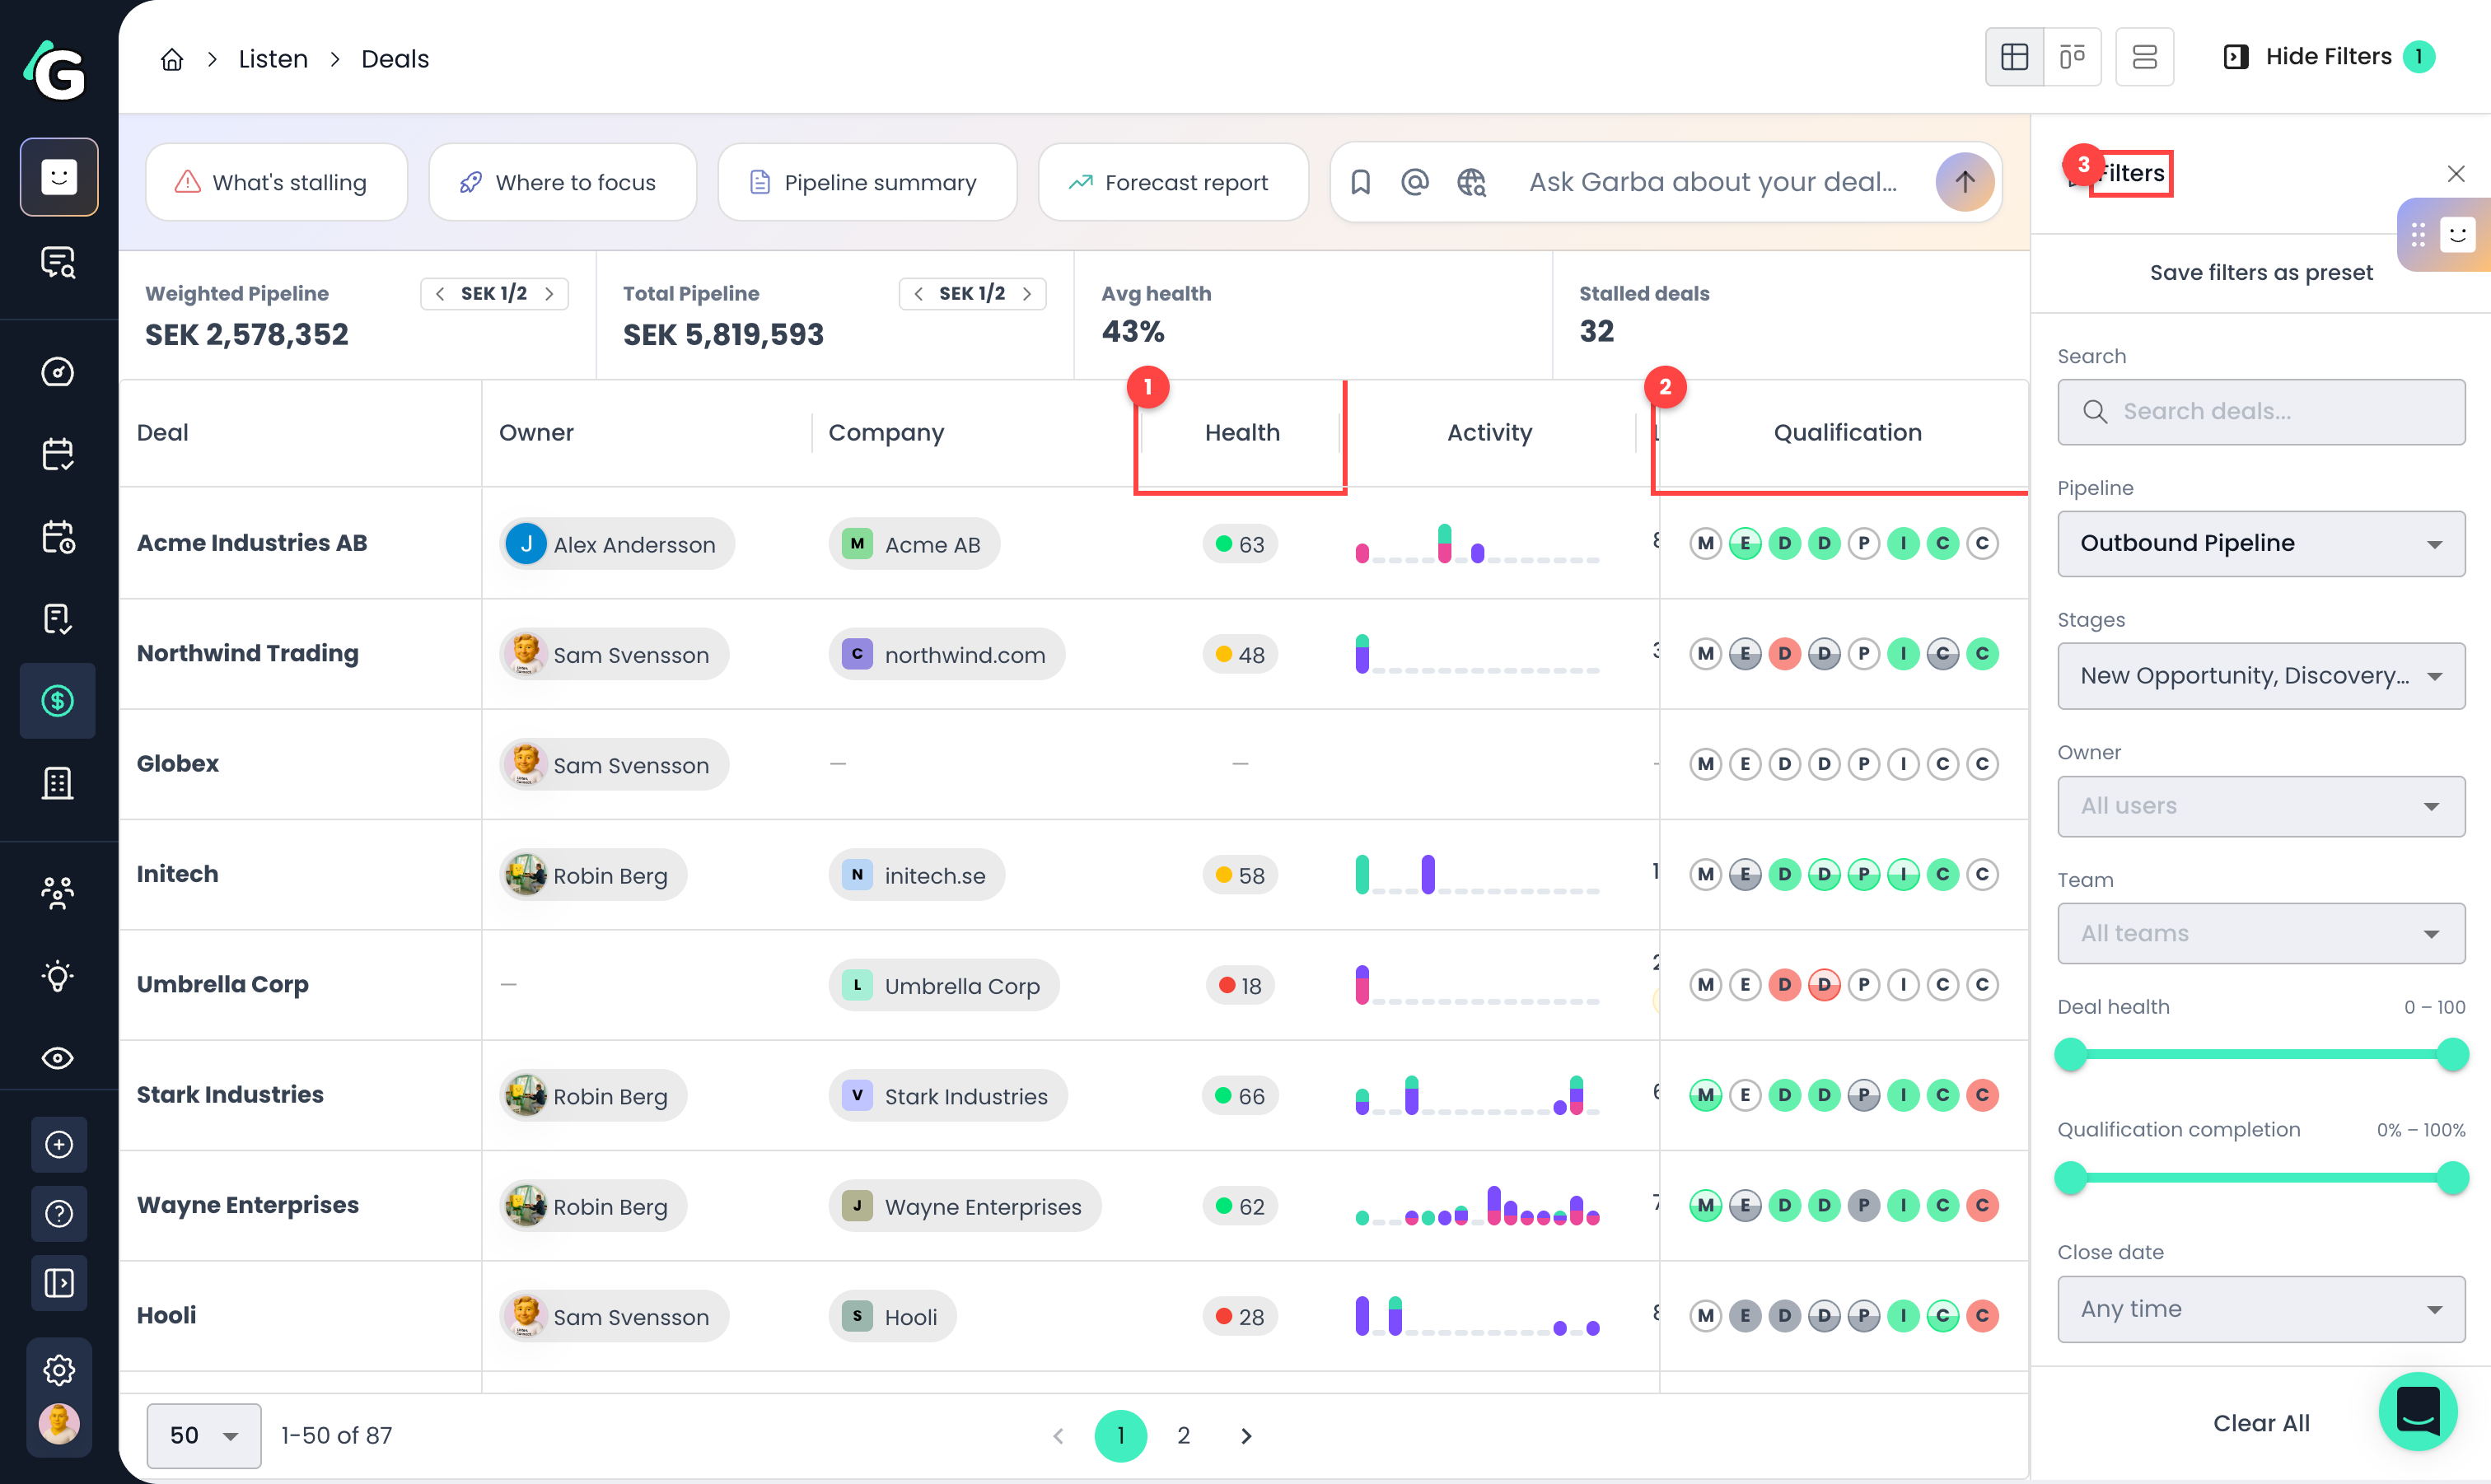
Task: Select the table view layout icon
Action: [2014, 57]
